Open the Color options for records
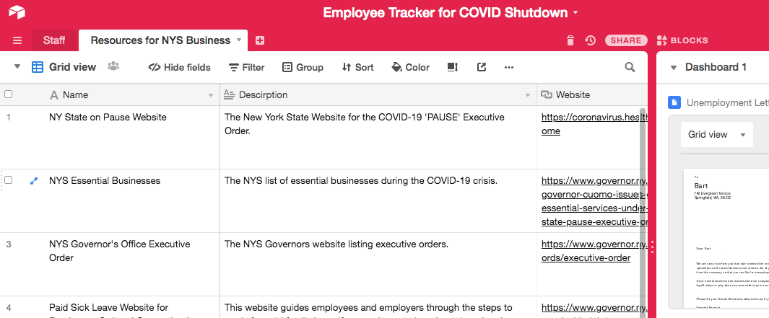The width and height of the screenshot is (769, 318). click(x=410, y=67)
